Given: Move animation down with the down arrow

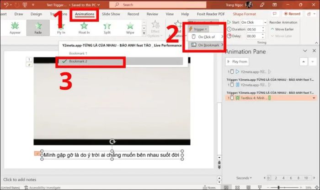Looking at the screenshot, I should pos(312,62).
